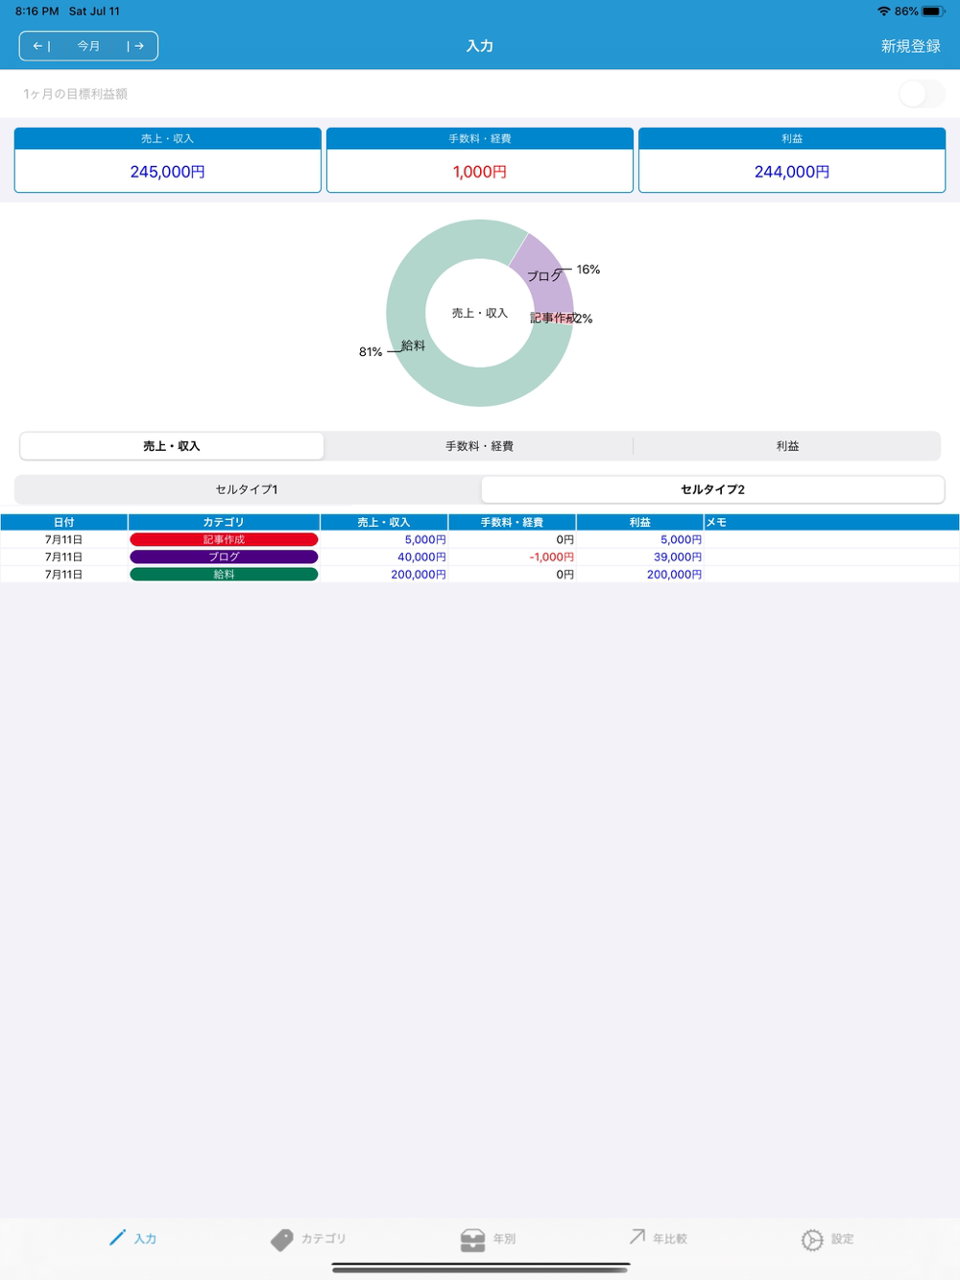The height and width of the screenshot is (1280, 960).
Task: Switch to セルタイプ1 view
Action: tap(247, 489)
